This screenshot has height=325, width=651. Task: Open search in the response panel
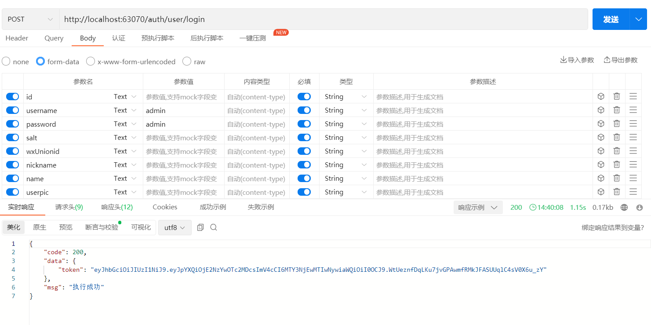pyautogui.click(x=214, y=227)
